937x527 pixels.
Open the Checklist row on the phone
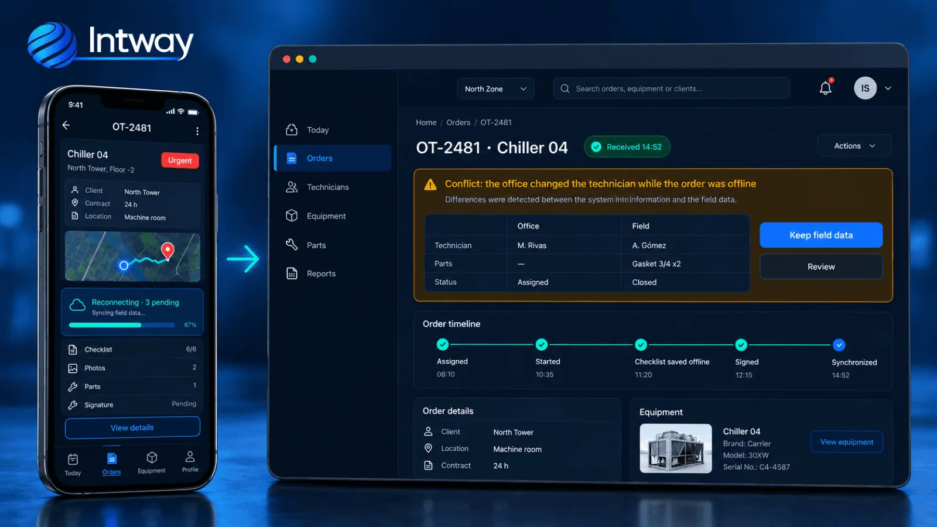[132, 350]
